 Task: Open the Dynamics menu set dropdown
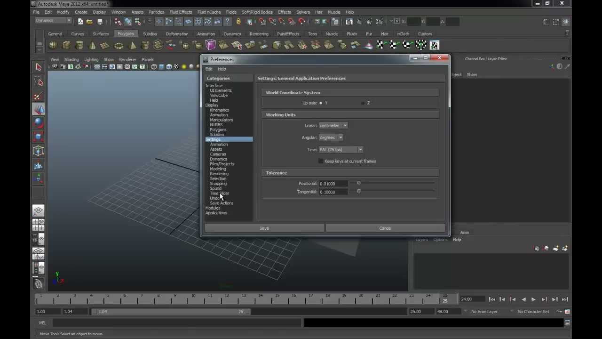click(53, 21)
